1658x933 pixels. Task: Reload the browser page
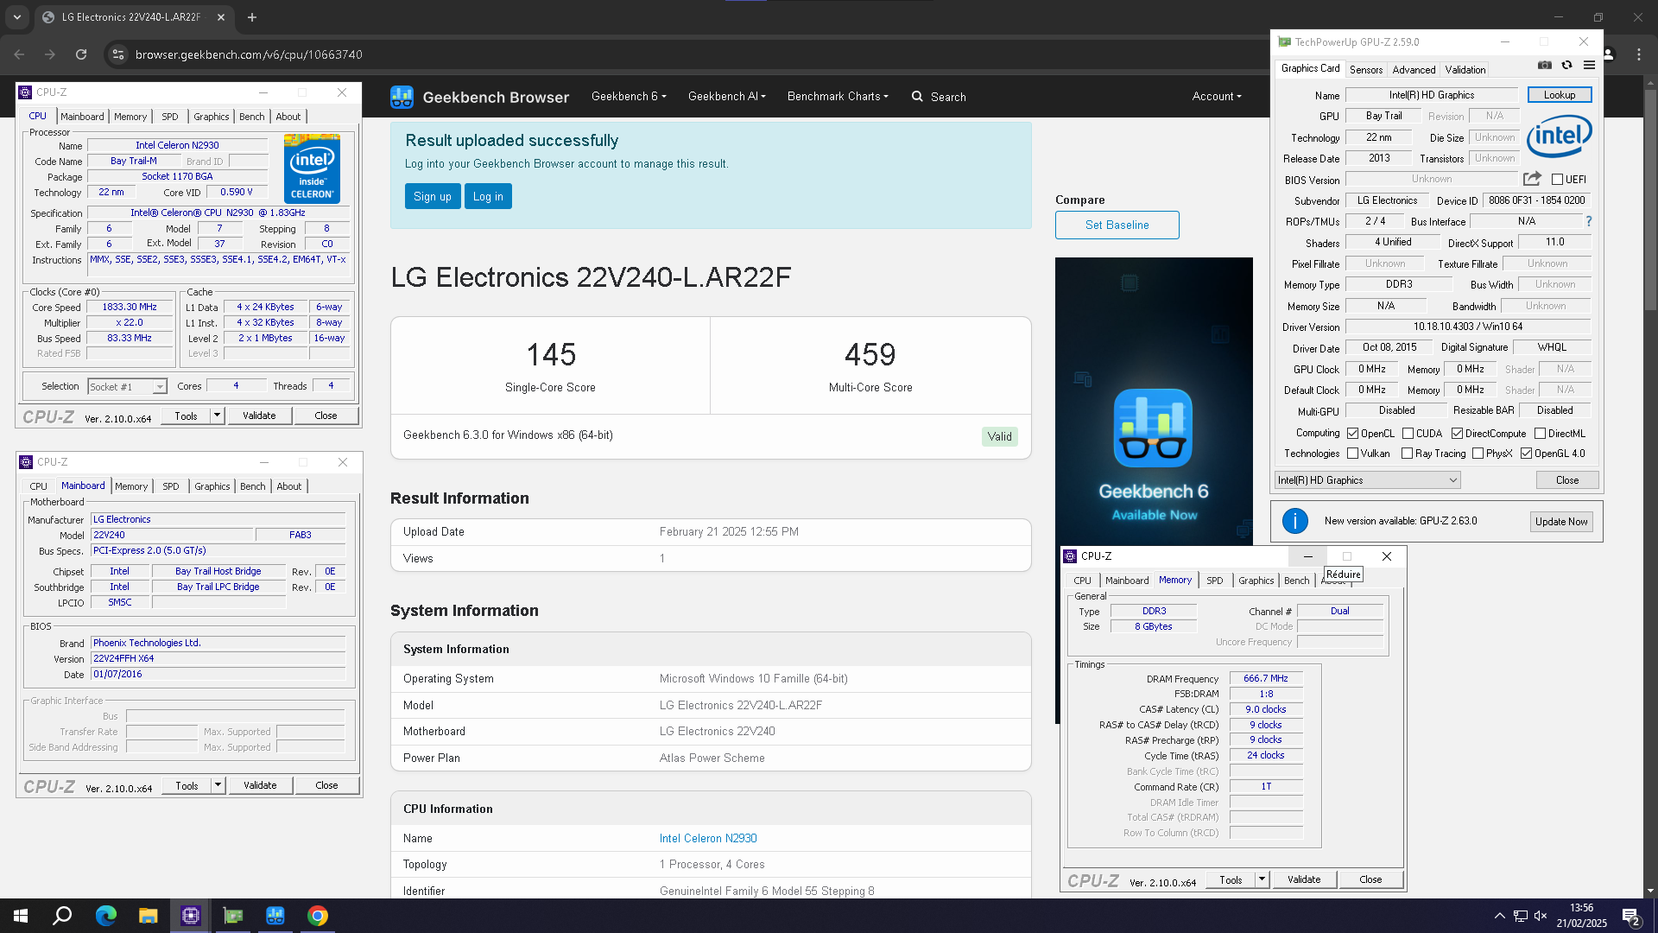pos(81,54)
